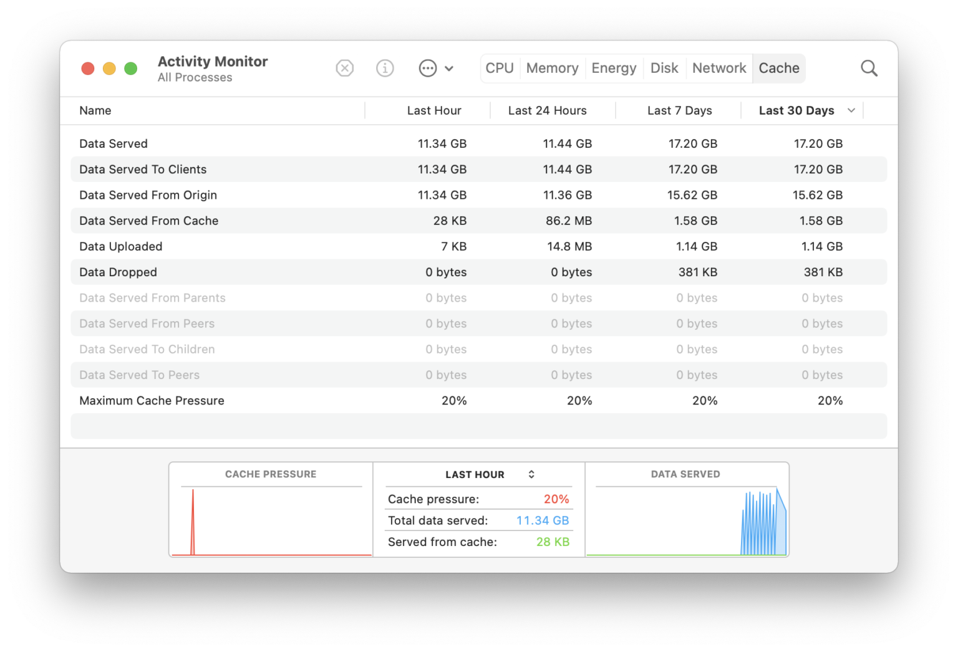Switch to the CPU tab

tap(500, 68)
